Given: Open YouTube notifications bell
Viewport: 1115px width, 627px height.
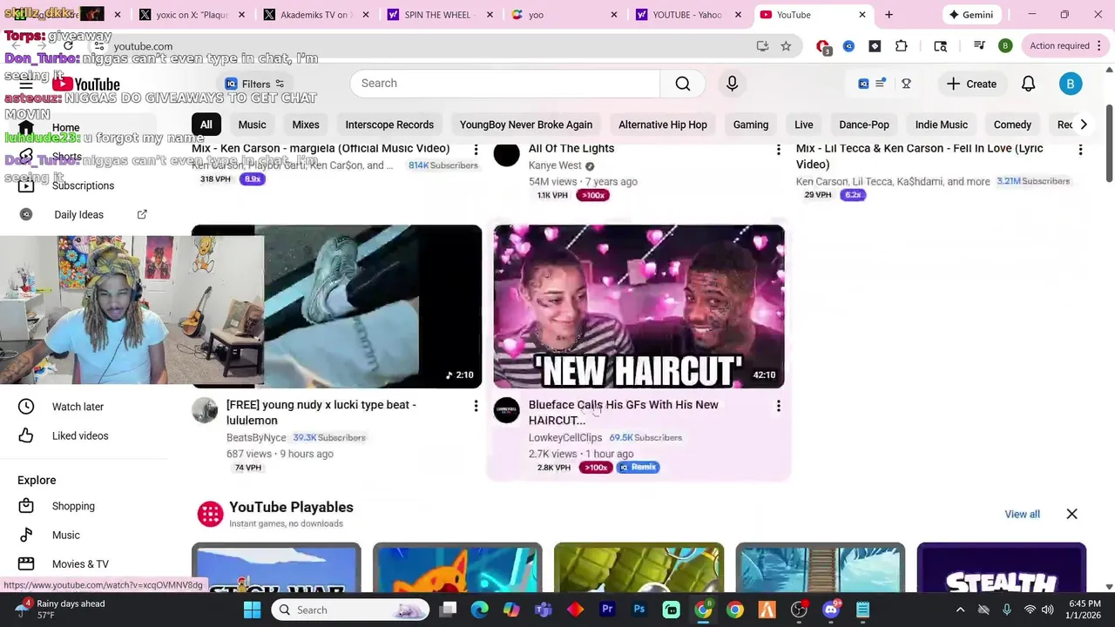Looking at the screenshot, I should point(1028,84).
